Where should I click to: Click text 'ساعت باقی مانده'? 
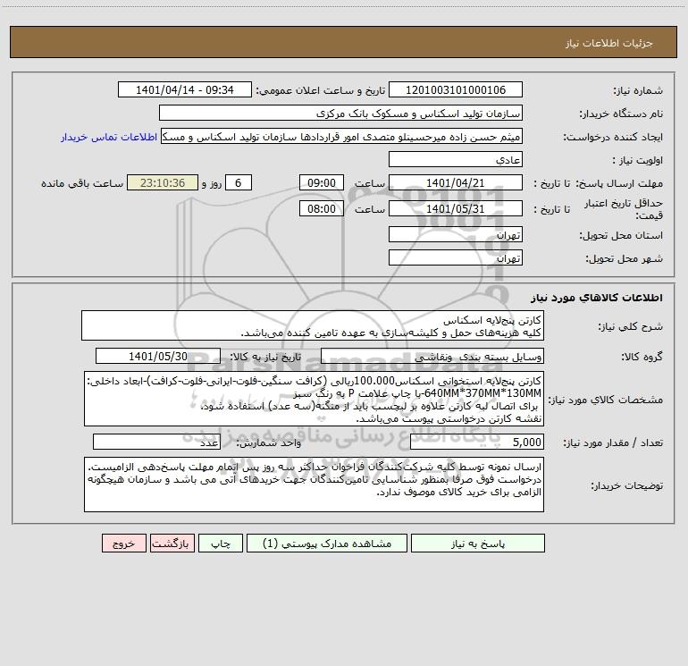82,183
